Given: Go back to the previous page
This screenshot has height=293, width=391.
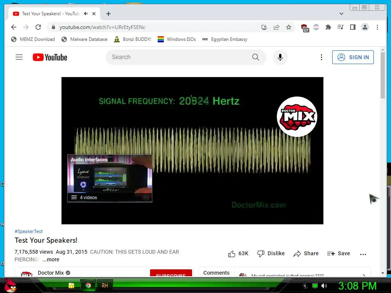Looking at the screenshot, I should tap(14, 27).
